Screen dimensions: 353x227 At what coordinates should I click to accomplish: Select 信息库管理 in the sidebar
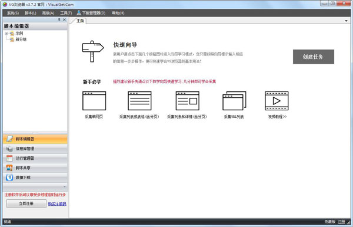tap(35, 149)
